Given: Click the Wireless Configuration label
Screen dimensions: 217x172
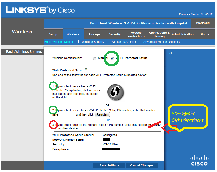Looking at the screenshot, I should (x=67, y=58).
